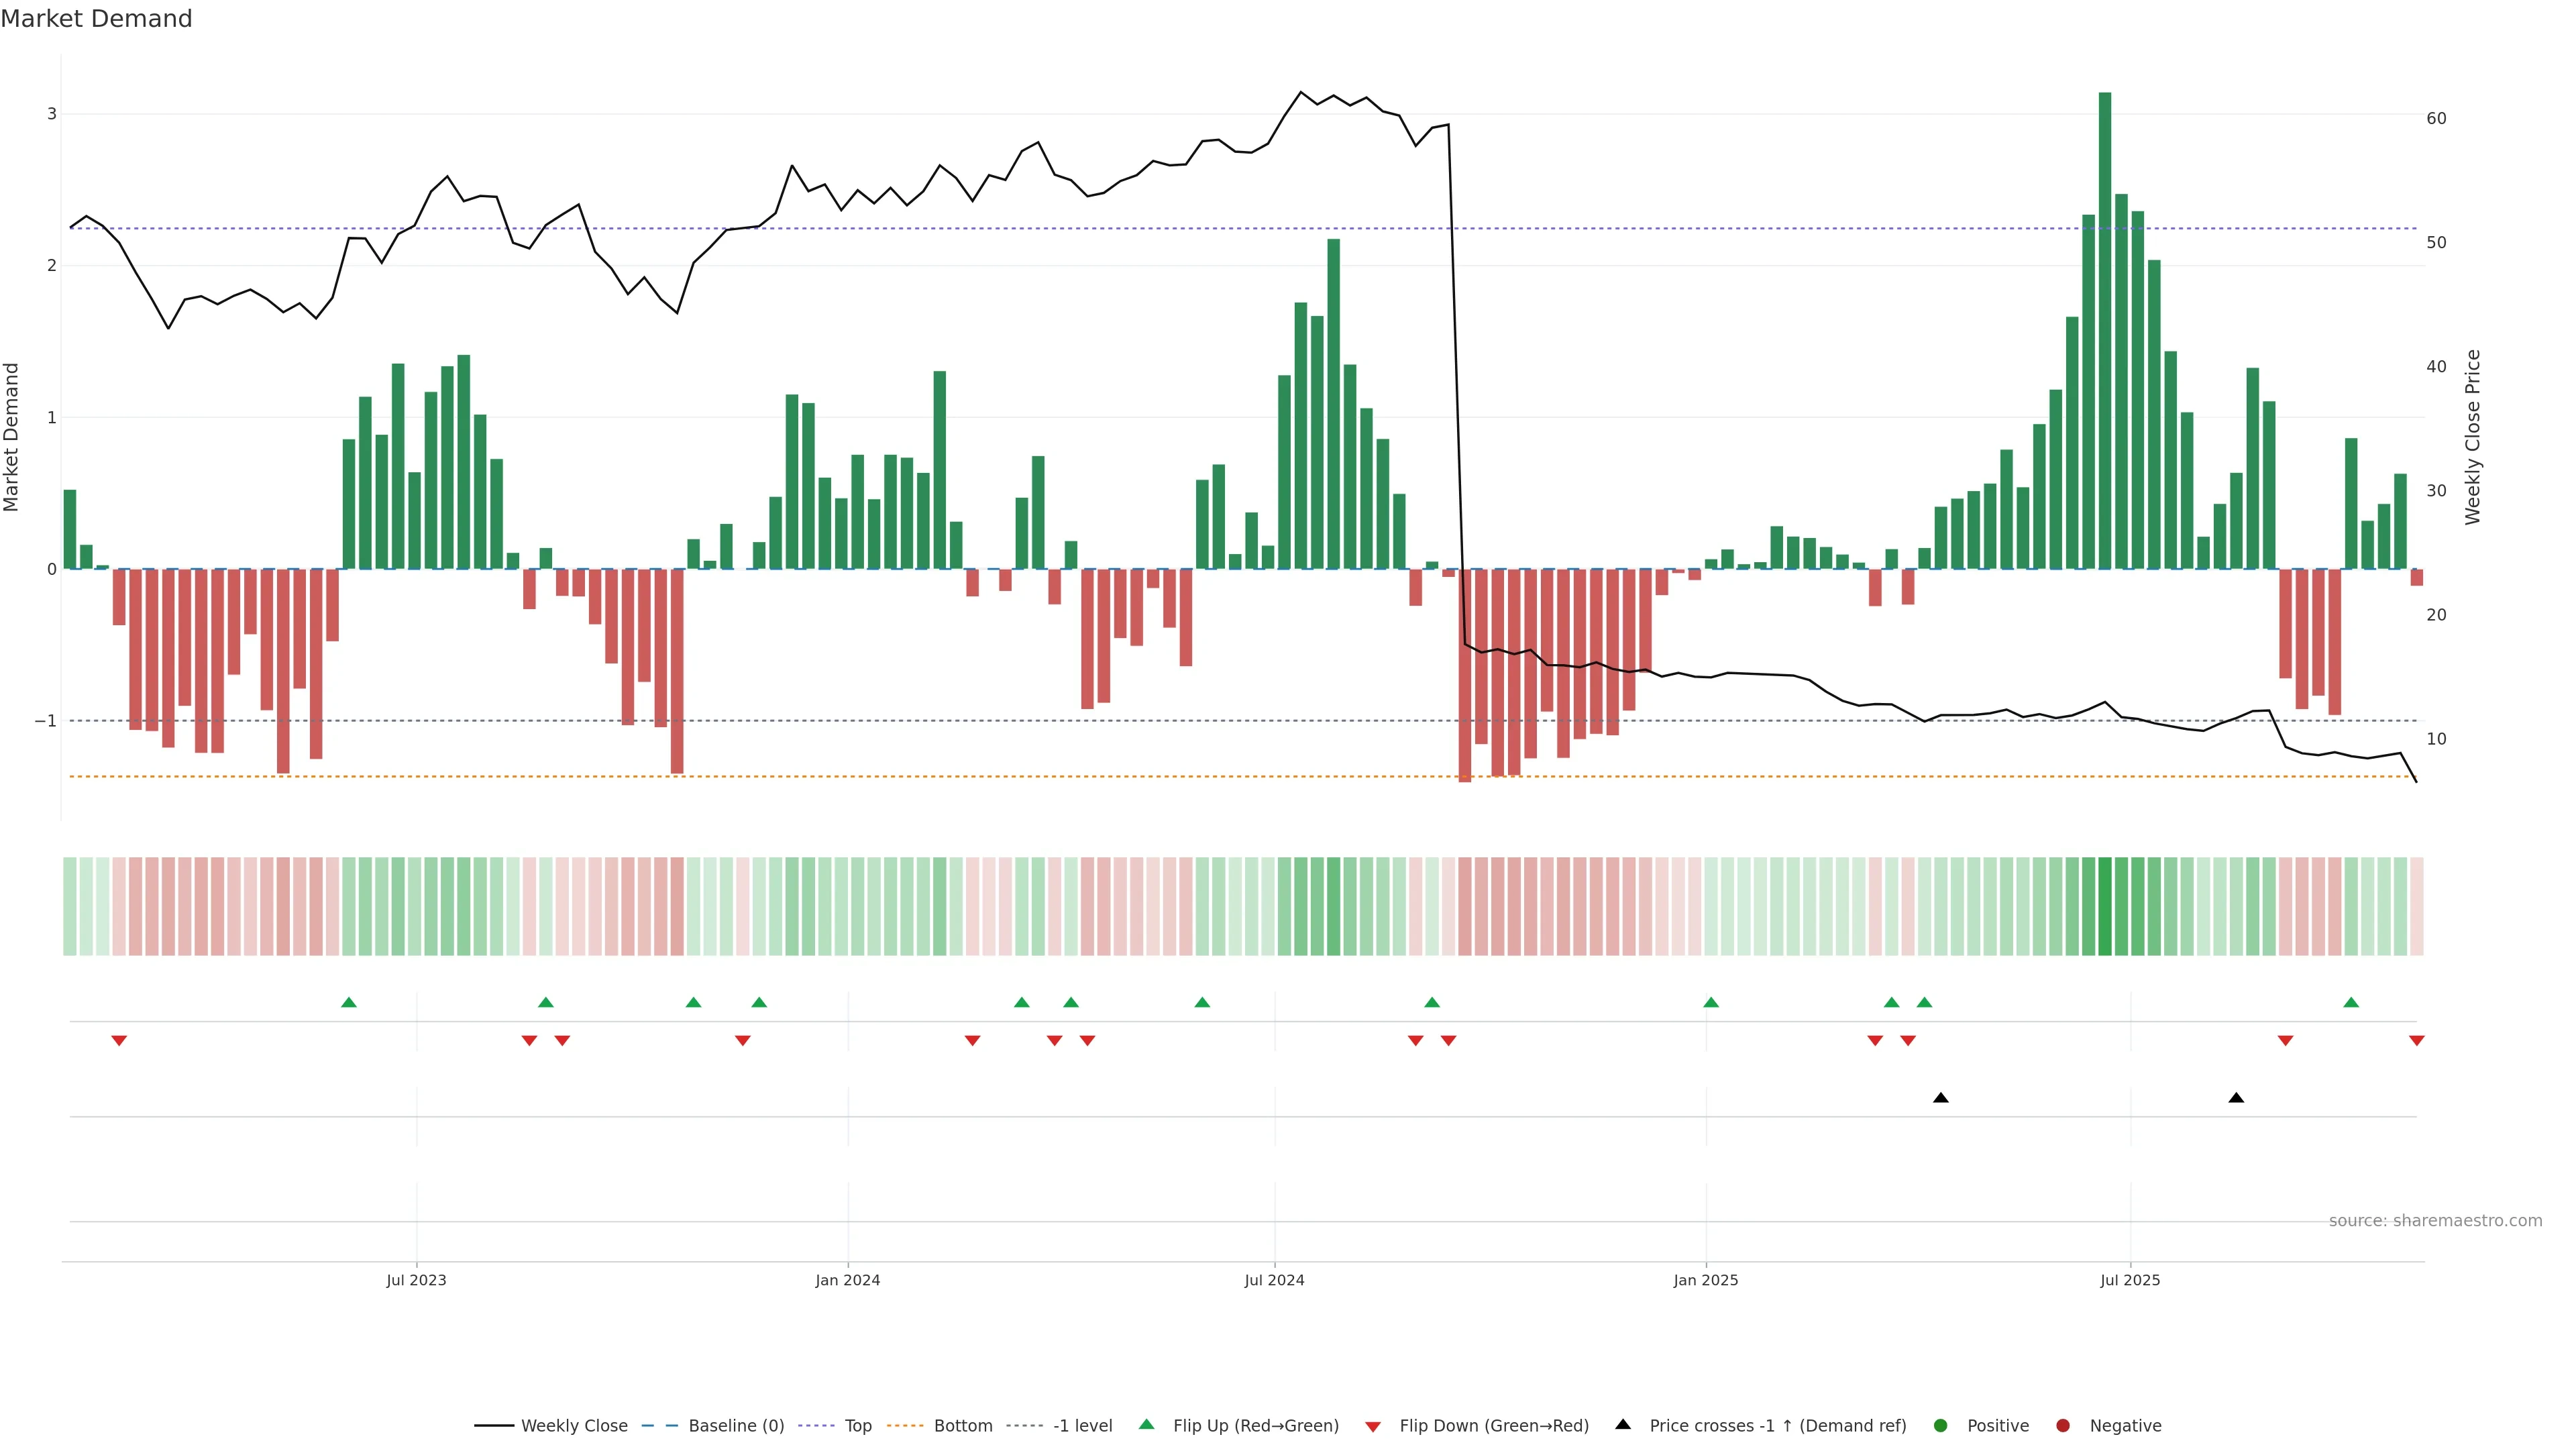Toggle the -1 level legend entry

[x=1082, y=1425]
